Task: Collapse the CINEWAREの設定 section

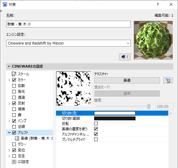Action: [9, 66]
